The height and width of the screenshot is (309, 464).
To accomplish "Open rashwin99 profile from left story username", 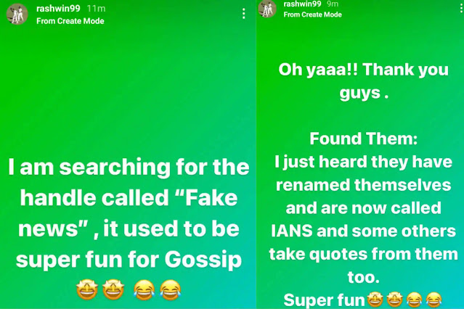I will tap(58, 9).
